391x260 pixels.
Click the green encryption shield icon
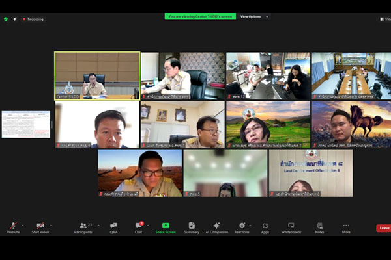6,19
